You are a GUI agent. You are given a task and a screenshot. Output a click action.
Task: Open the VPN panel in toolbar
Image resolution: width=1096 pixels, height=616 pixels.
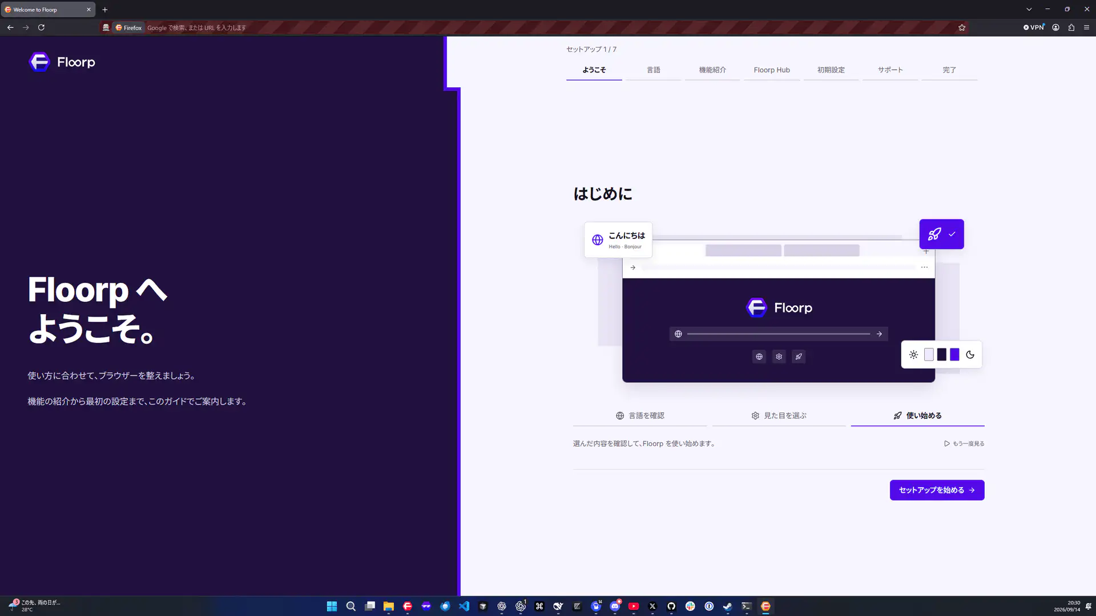click(1033, 27)
